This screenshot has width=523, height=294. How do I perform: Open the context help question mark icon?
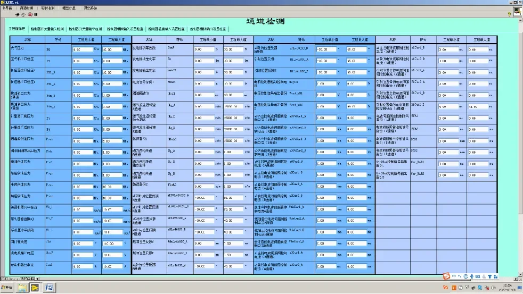click(x=509, y=14)
